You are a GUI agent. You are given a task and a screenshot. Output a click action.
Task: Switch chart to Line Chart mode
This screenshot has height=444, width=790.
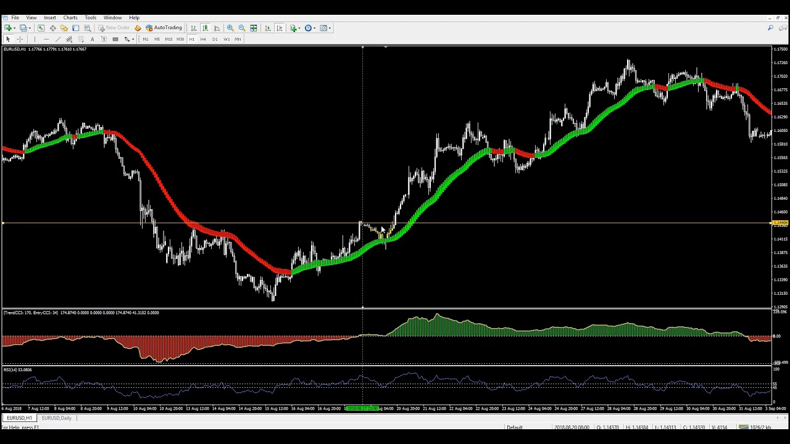pyautogui.click(x=217, y=28)
